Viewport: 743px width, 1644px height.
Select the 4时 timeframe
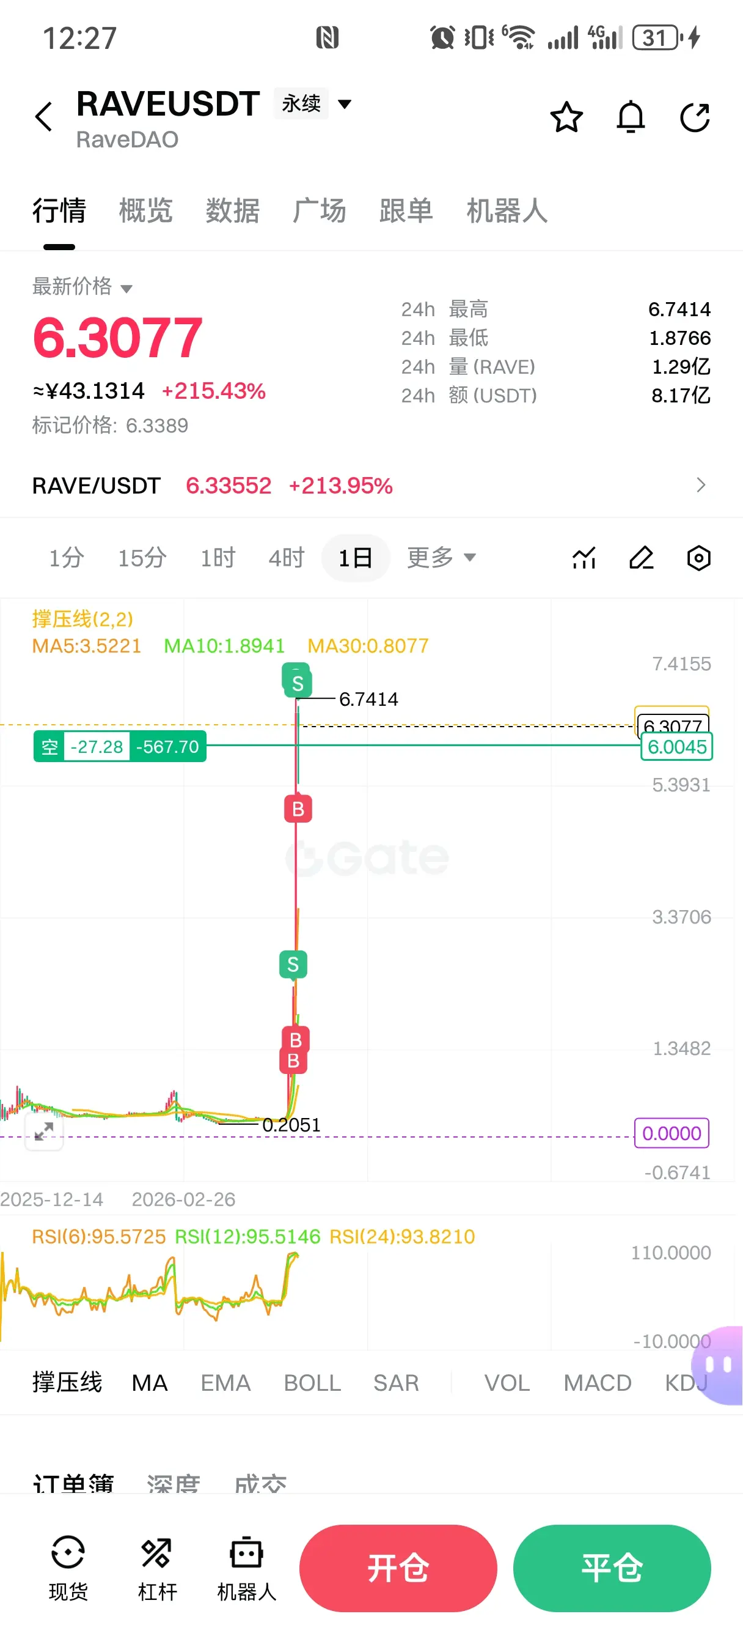pyautogui.click(x=287, y=558)
